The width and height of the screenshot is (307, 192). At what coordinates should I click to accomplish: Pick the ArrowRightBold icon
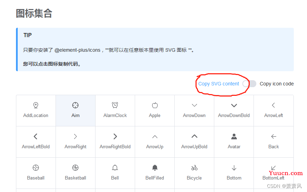pyautogui.click(x=115, y=136)
